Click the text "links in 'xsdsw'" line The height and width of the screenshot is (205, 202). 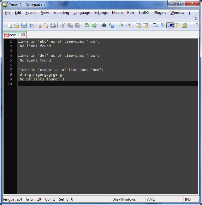61,70
